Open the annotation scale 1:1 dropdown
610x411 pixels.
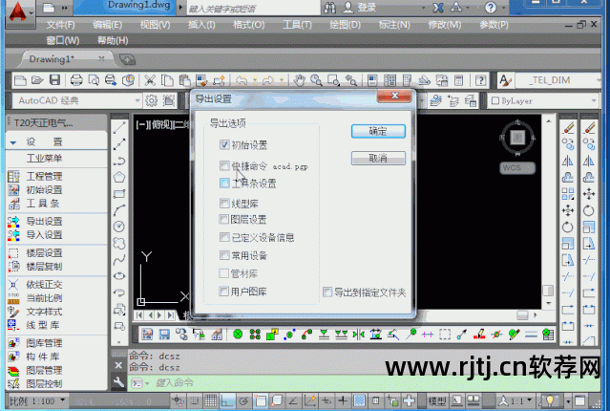[529, 400]
